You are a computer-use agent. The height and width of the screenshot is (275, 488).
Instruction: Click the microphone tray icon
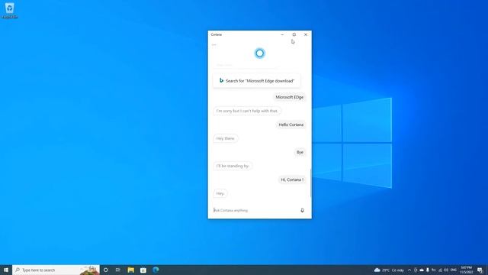coord(428,270)
